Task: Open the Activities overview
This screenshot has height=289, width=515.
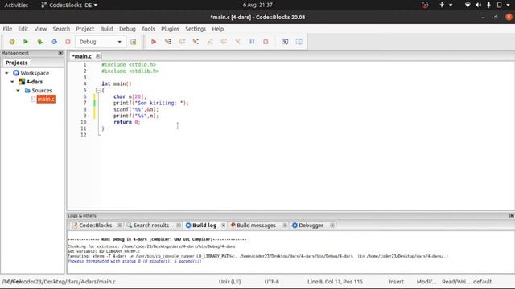Action: pyautogui.click(x=16, y=5)
